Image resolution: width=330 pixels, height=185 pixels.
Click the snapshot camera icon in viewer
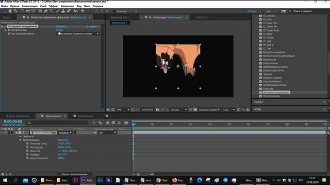click(157, 109)
